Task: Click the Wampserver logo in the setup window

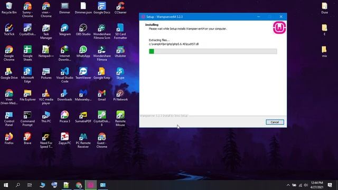Action: [279, 27]
